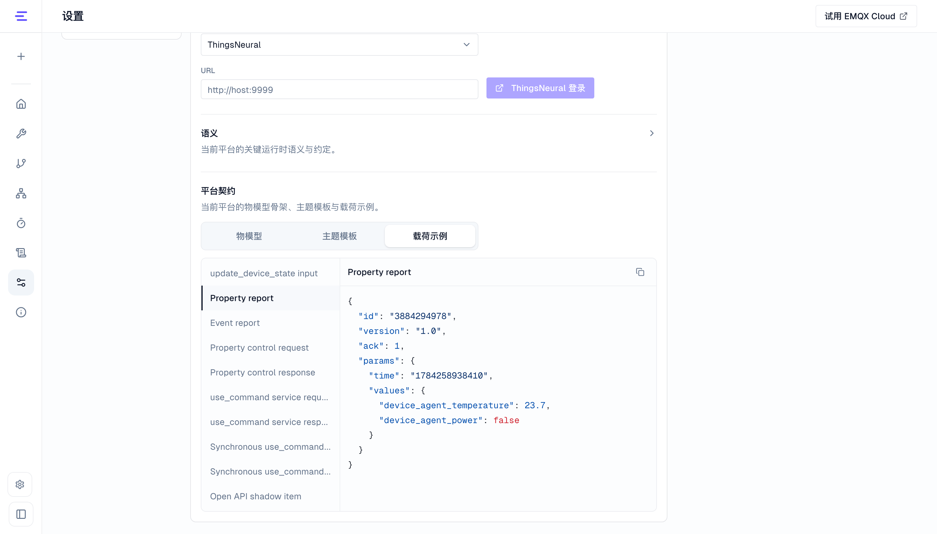Open the script log icon
The image size is (937, 534).
(21, 253)
